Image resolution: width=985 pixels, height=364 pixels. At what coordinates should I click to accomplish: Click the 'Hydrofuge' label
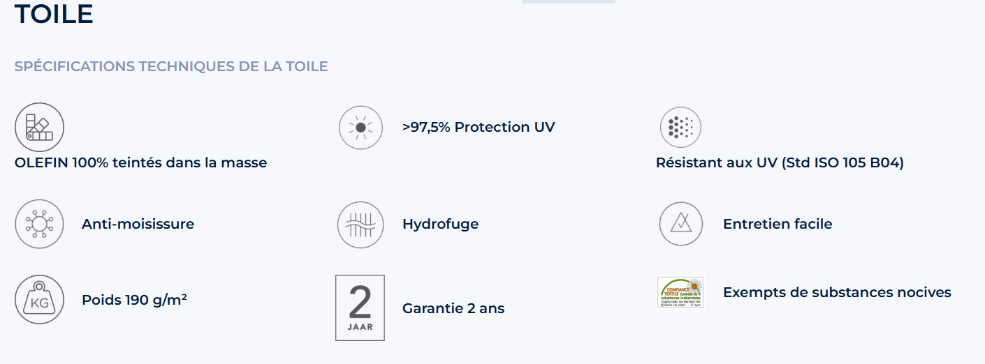[440, 224]
